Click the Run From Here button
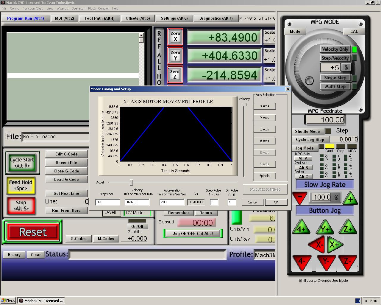 point(66,210)
